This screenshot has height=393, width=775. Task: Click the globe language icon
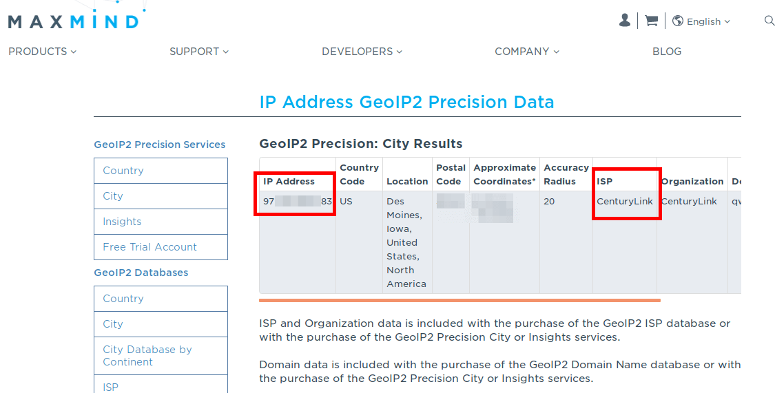pos(678,21)
